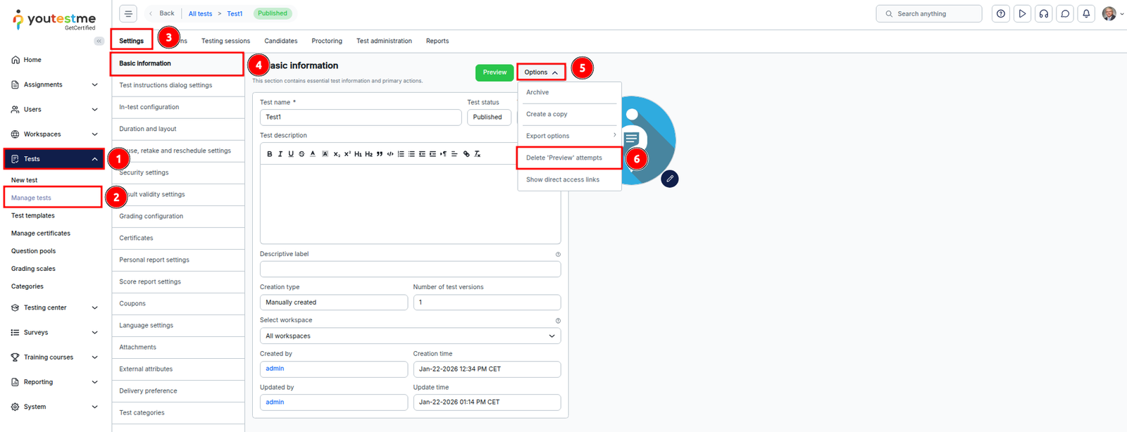Open the notifications bell
Screen dimensions: 1127x432
(1086, 13)
